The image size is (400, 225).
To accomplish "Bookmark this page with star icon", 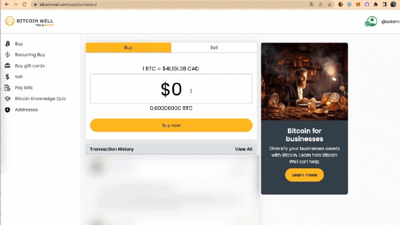I will 329,4.
